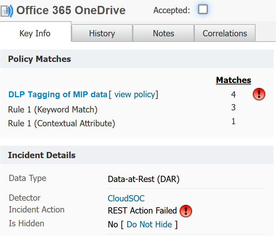Screen dimensions: 276x236
Task: Tick the Accepted checkbox
Action: coord(203,9)
